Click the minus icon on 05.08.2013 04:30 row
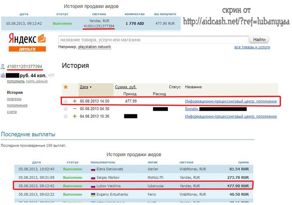The image size is (292, 205). click(74, 109)
